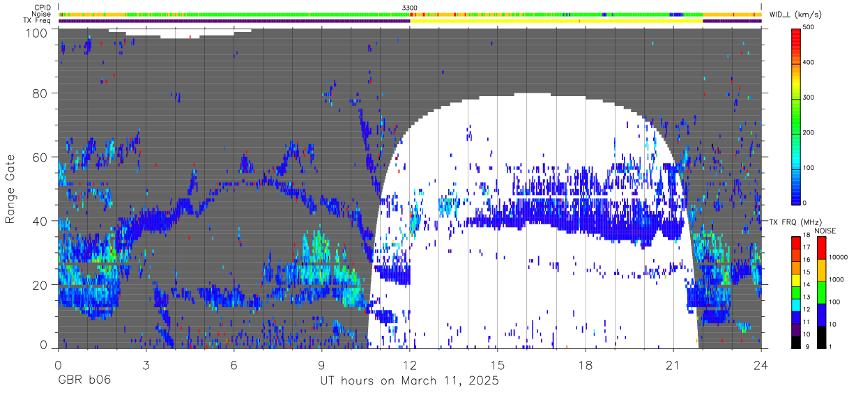Click the cyan swatch in TX FRQ legend
The width and height of the screenshot is (856, 395).
point(796,304)
